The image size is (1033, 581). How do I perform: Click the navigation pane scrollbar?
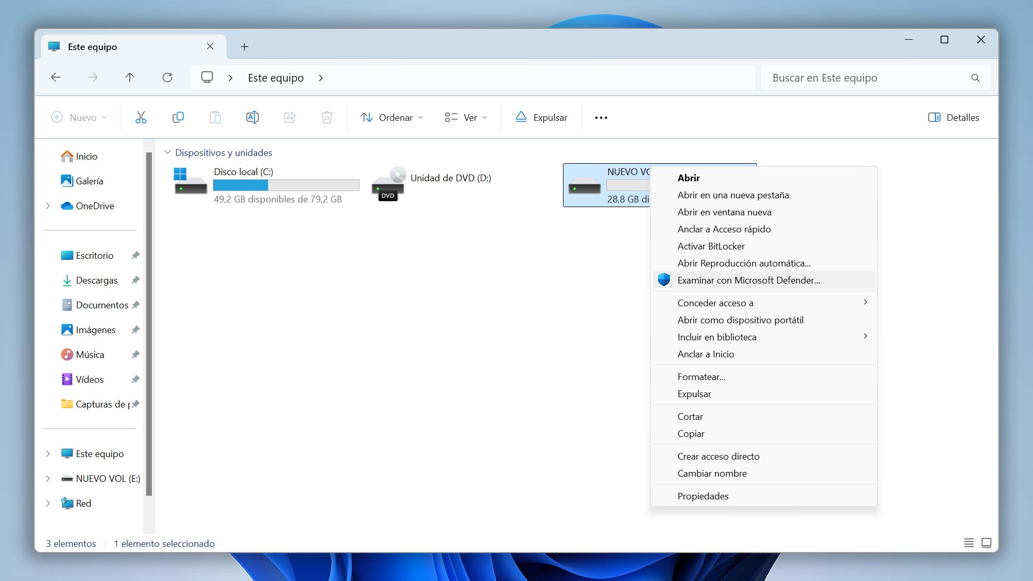click(149, 324)
